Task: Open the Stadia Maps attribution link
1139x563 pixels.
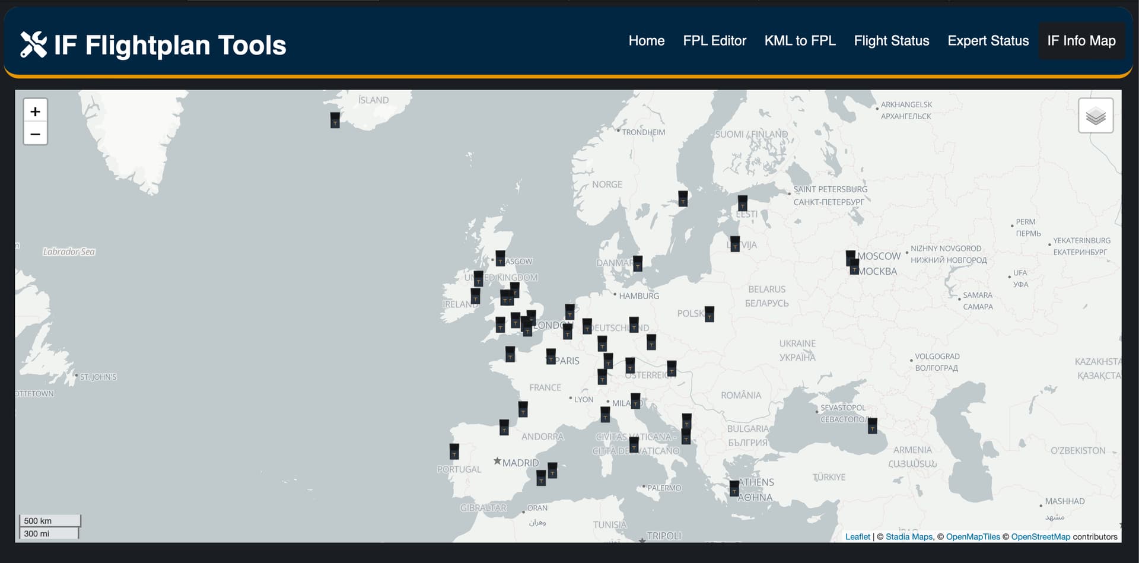Action: (x=909, y=537)
